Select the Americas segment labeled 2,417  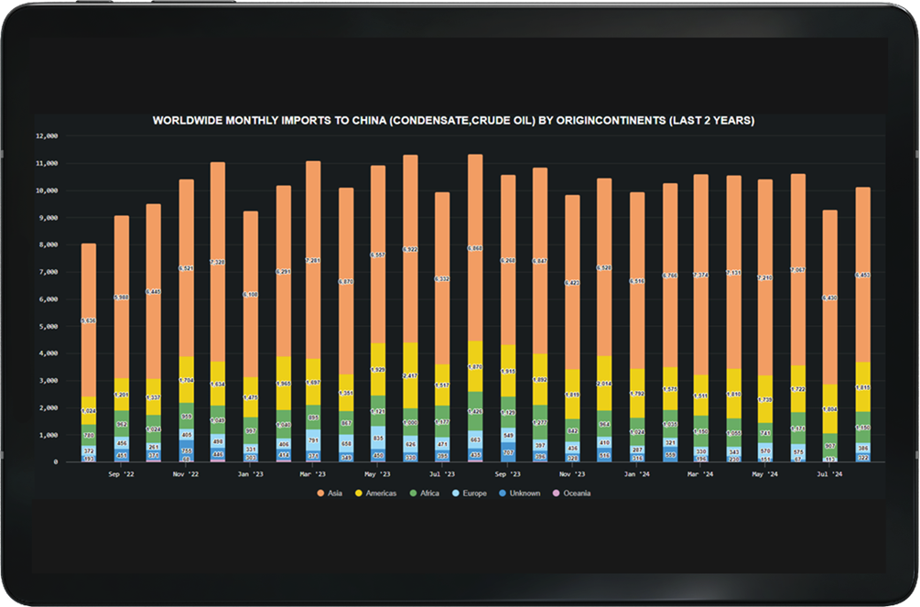coord(411,375)
